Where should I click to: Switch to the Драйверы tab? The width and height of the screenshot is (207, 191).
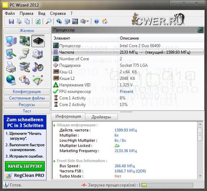coord(101,117)
